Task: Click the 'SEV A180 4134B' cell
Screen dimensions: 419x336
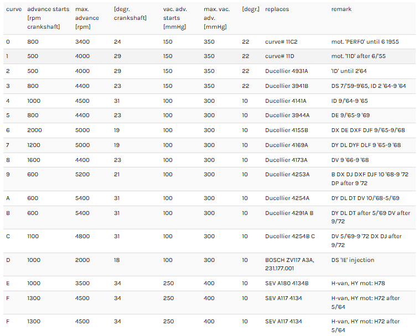Action: 287,283
